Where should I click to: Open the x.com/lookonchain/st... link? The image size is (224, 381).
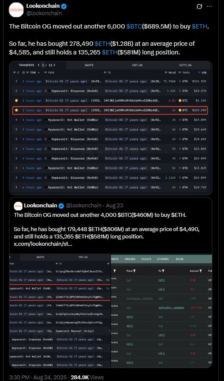click(43, 244)
